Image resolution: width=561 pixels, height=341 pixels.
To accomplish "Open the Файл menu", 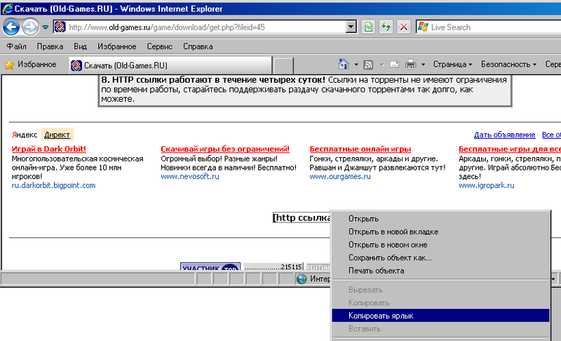I will [x=16, y=46].
